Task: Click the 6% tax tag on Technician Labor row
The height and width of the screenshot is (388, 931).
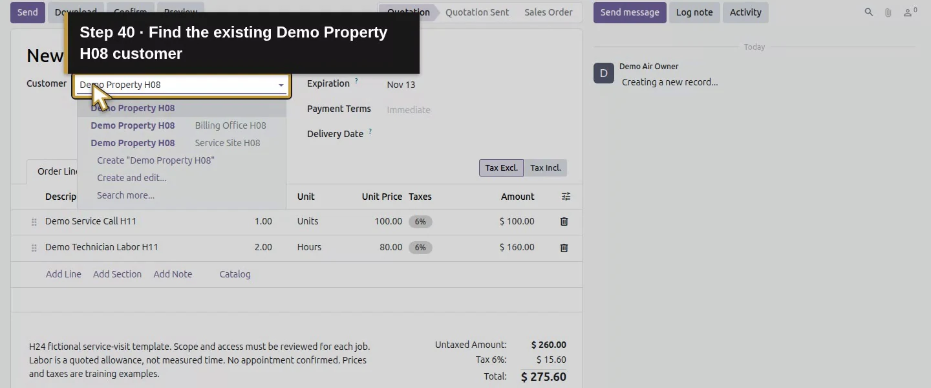Action: point(420,248)
